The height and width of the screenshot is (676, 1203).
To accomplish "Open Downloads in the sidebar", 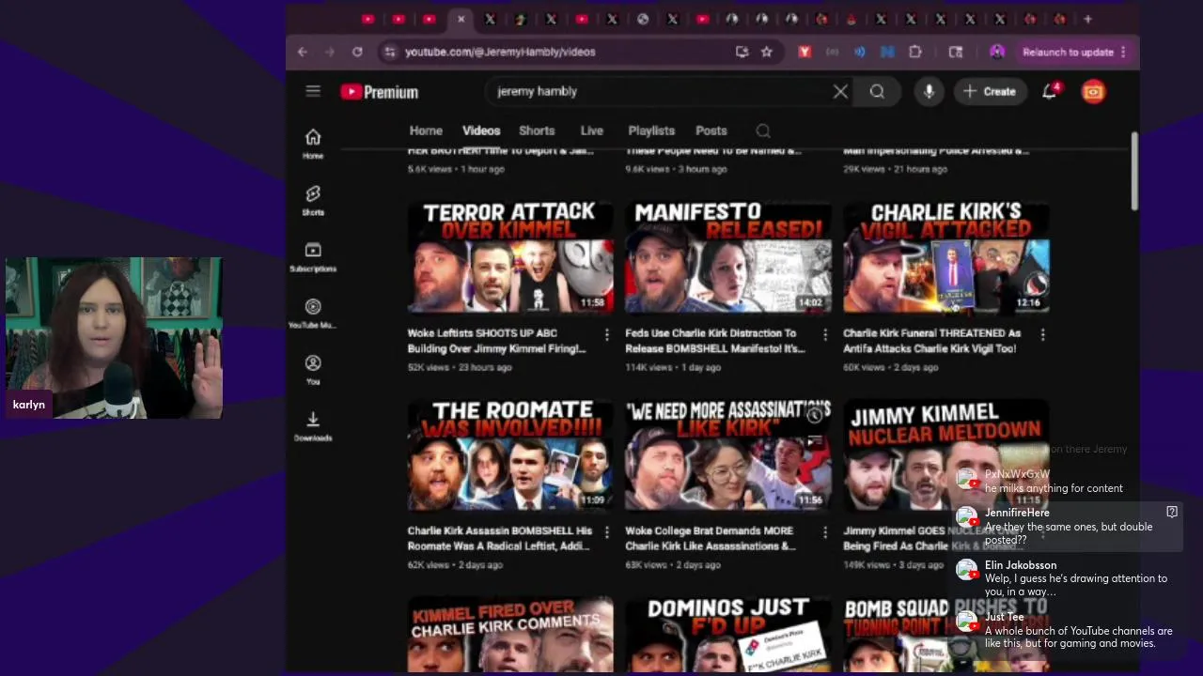I will tap(313, 425).
